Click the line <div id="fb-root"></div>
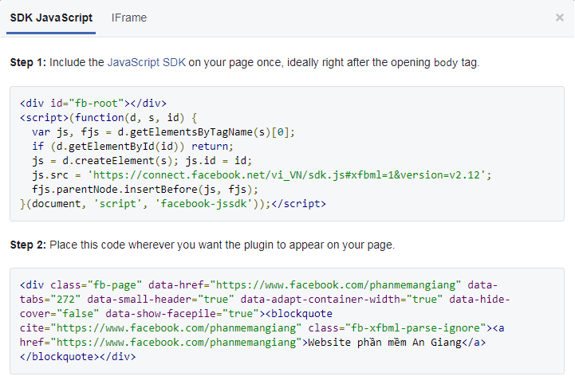575x392 pixels. pos(93,104)
